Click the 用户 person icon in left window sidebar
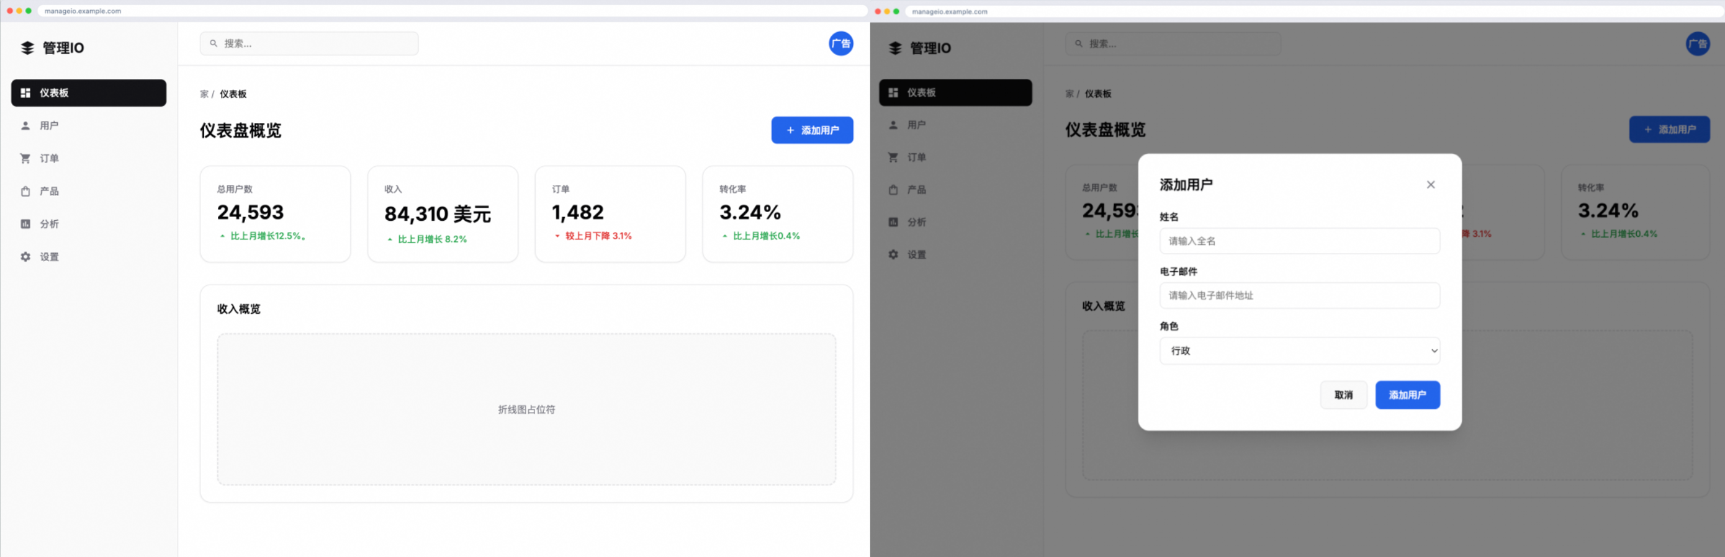 25,125
